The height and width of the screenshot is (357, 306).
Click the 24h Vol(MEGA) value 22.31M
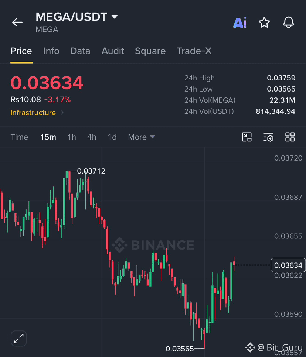pos(282,100)
